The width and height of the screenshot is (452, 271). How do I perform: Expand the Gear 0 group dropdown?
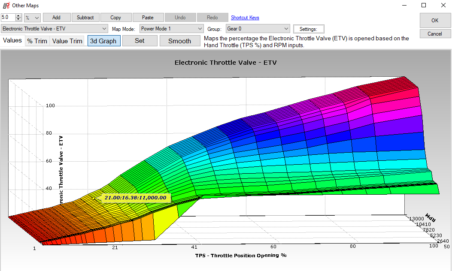(x=287, y=29)
